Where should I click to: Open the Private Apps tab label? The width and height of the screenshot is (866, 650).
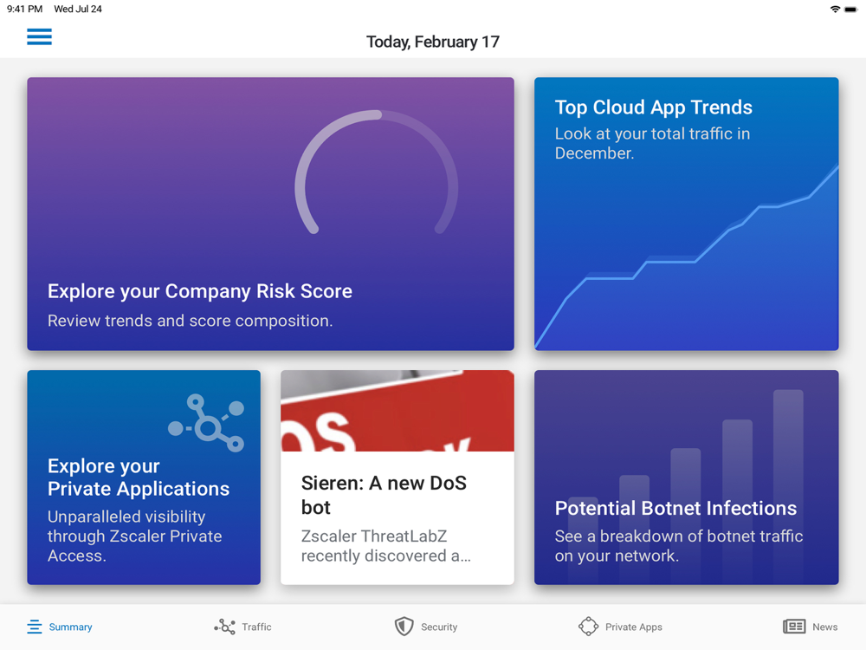click(634, 627)
